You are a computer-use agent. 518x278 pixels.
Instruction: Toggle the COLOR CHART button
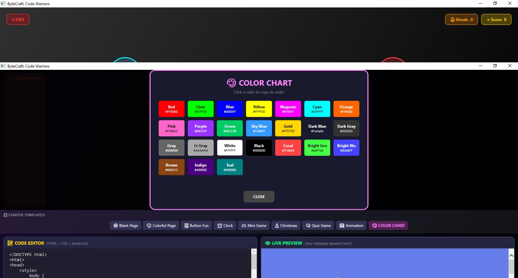(388, 225)
